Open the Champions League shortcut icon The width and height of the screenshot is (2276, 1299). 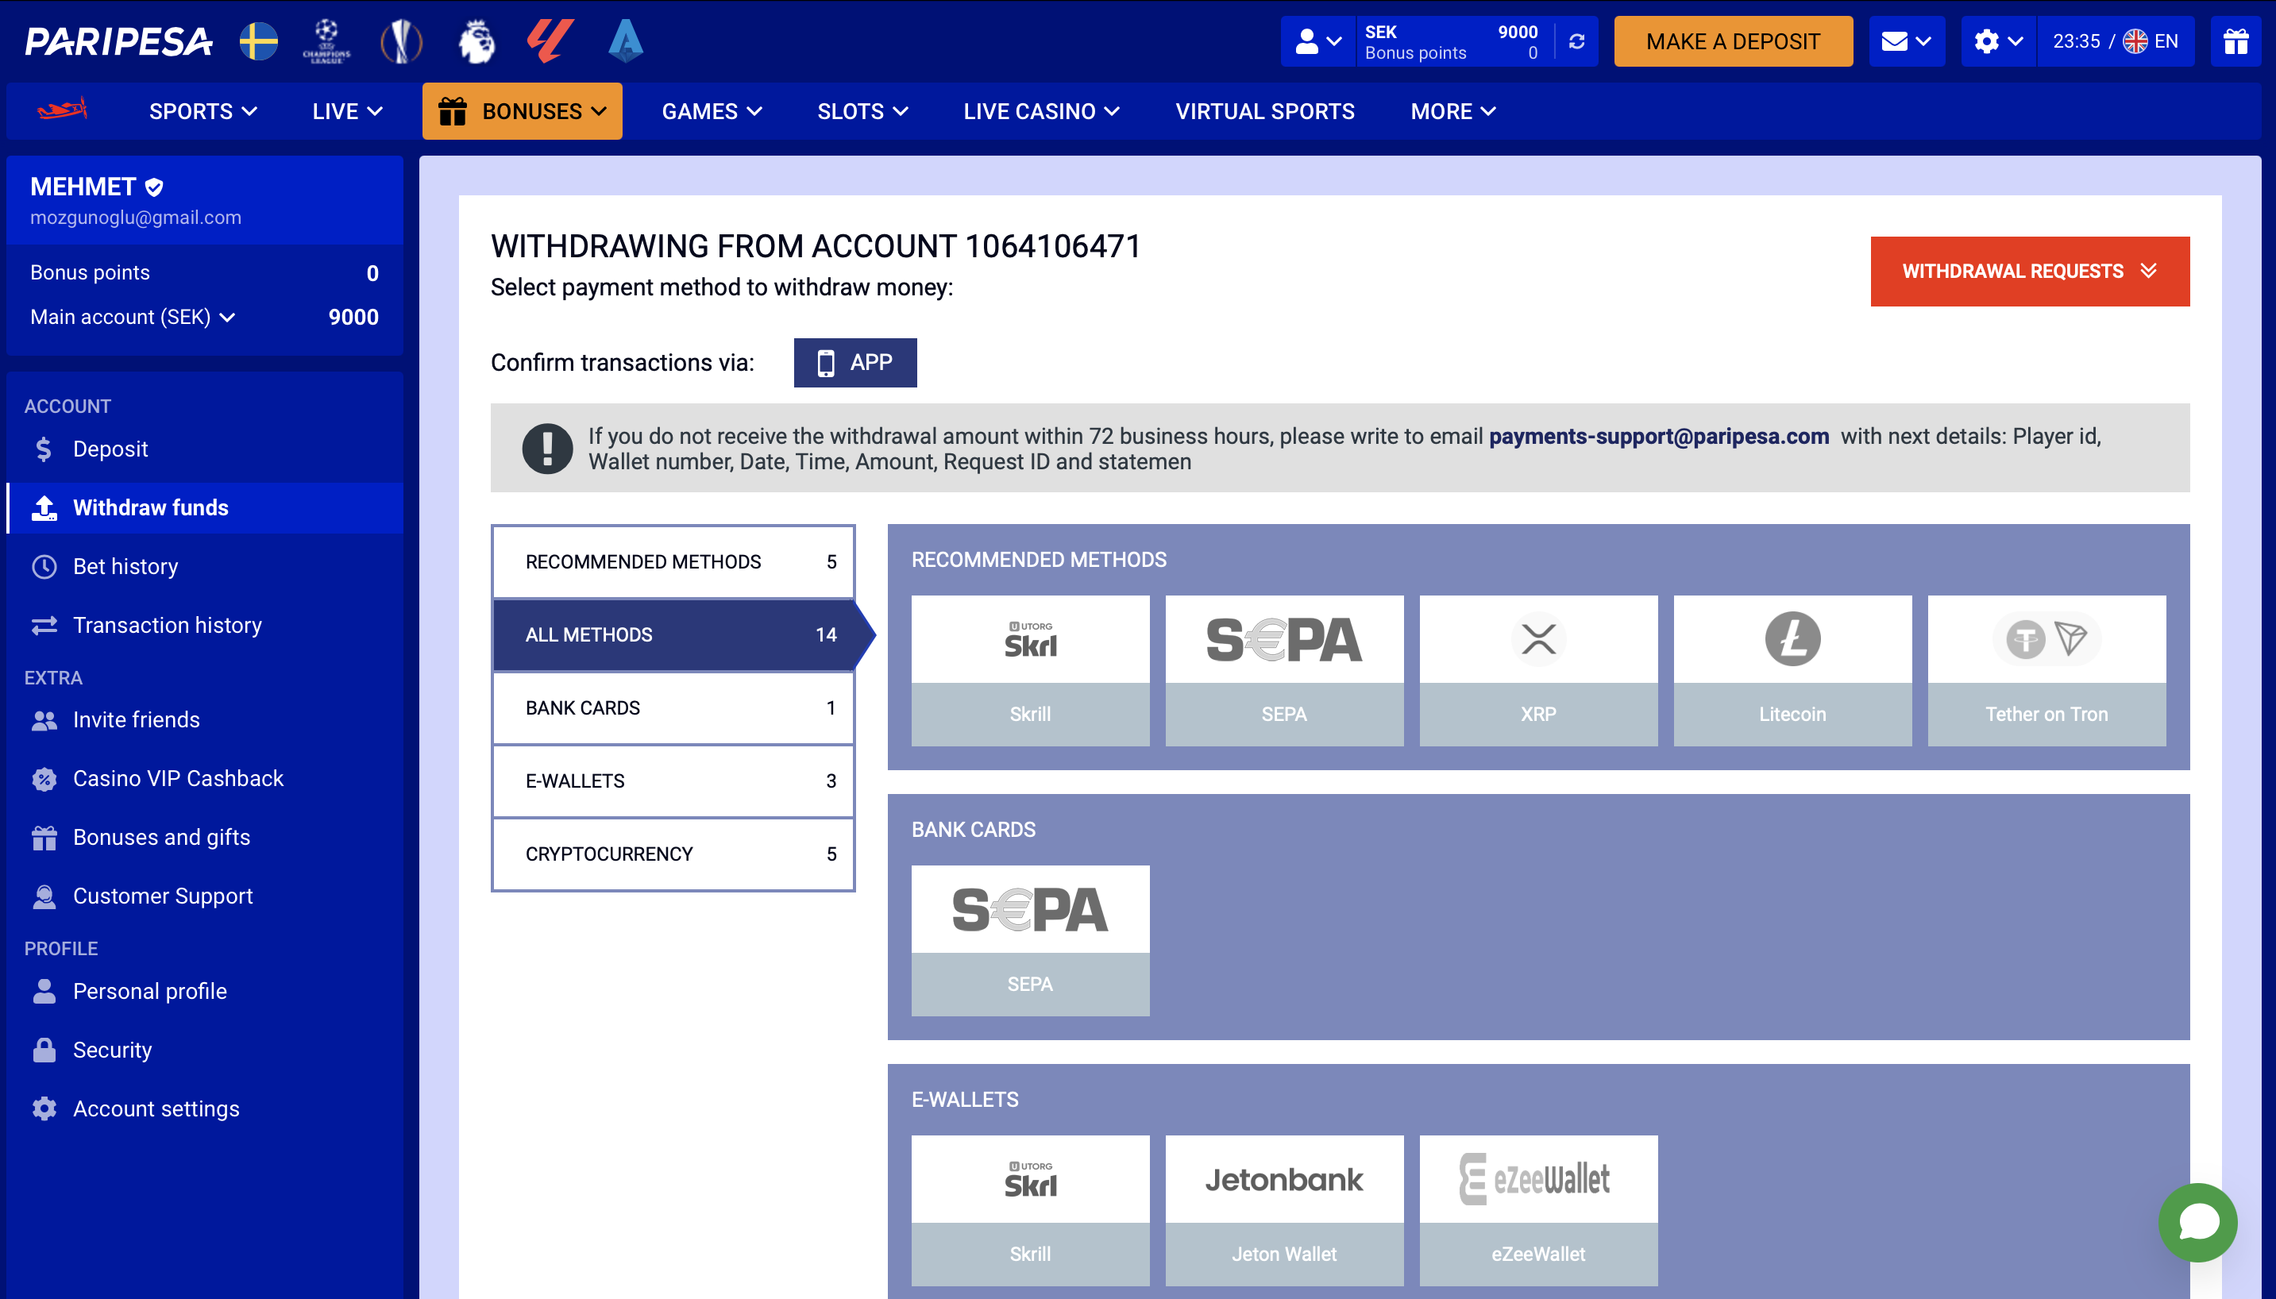pos(326,41)
